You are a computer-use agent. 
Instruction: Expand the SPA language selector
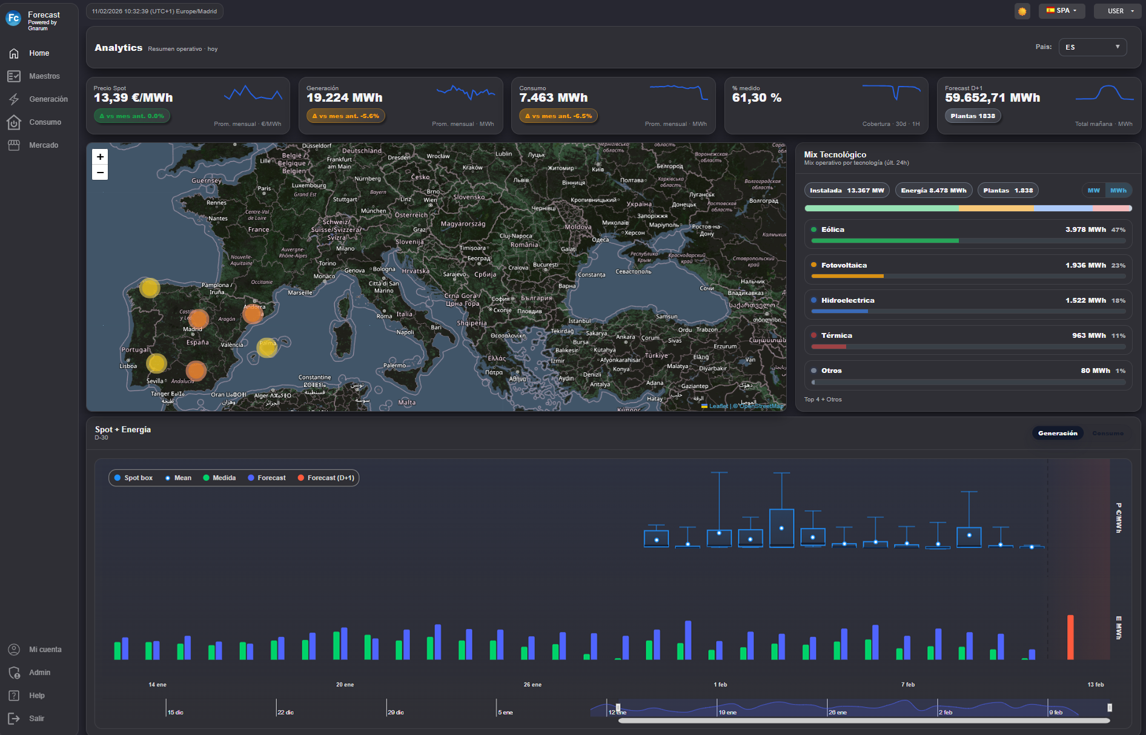1062,11
